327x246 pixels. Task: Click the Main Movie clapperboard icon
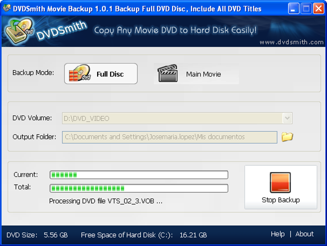point(167,74)
